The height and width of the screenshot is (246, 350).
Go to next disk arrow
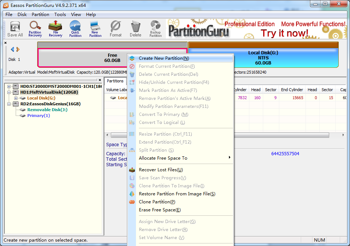click(18, 49)
